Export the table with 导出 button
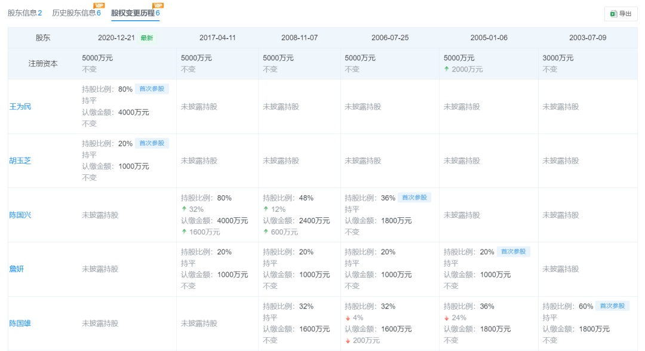 click(621, 14)
